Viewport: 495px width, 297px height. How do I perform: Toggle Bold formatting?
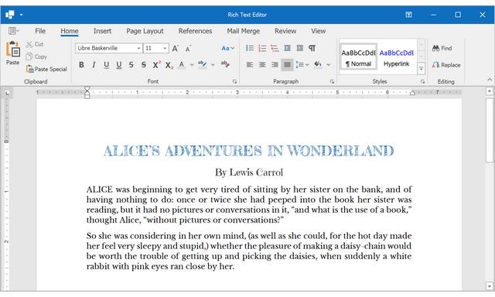click(x=81, y=65)
